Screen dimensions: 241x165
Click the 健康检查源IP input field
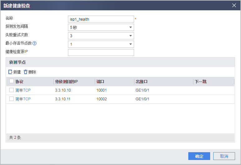coord(101,52)
